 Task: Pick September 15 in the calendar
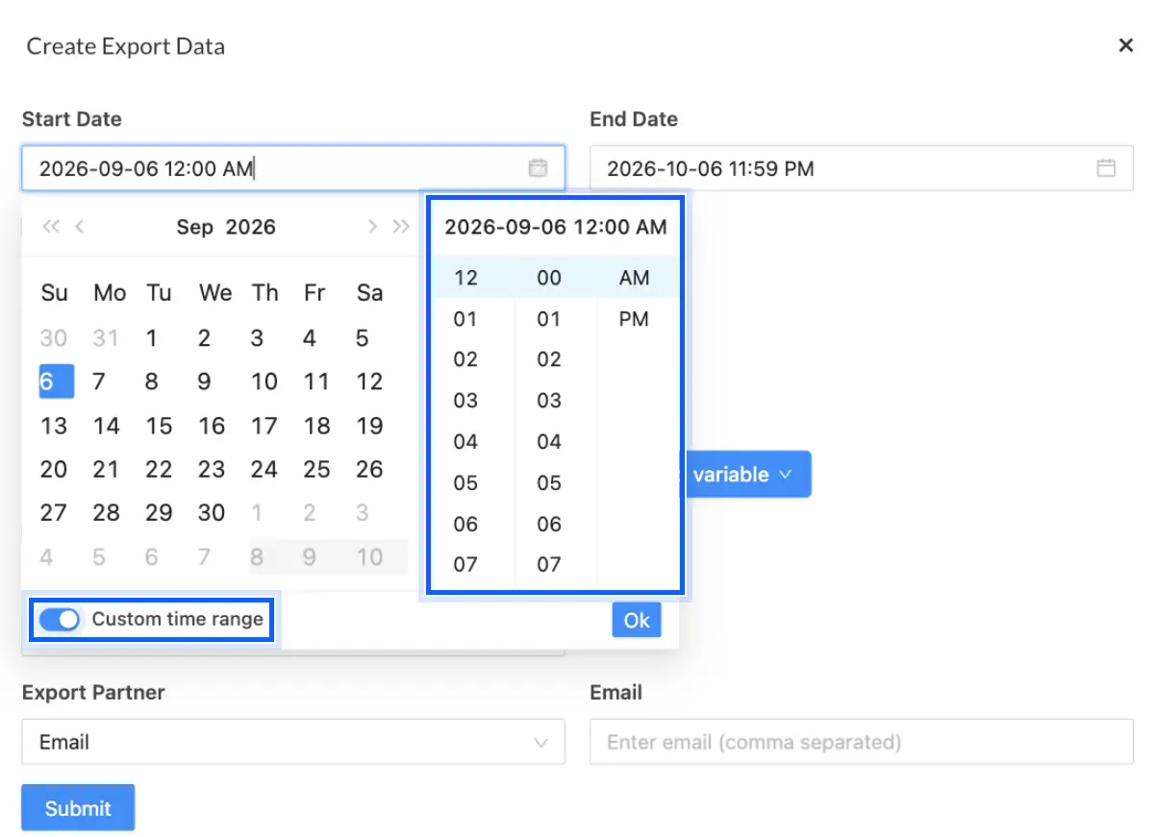pyautogui.click(x=159, y=426)
